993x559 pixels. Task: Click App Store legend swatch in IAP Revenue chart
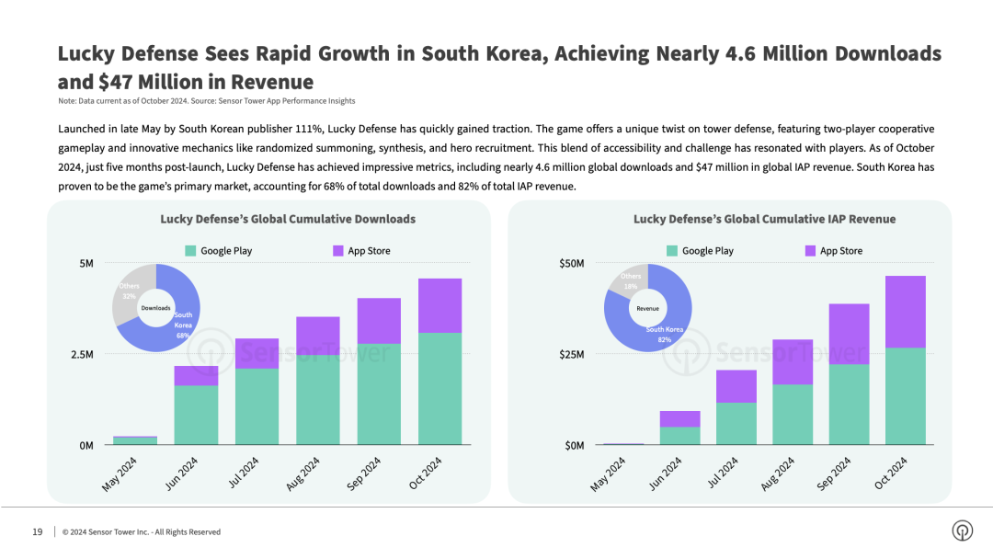pyautogui.click(x=810, y=251)
